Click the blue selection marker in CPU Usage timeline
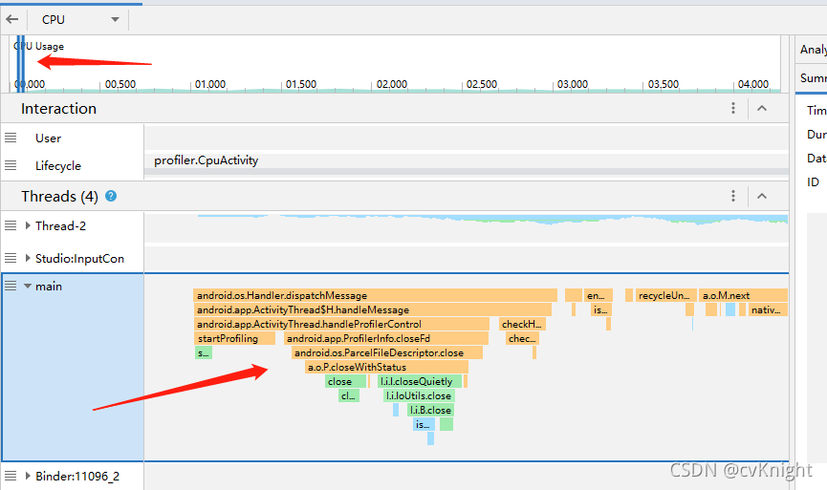The width and height of the screenshot is (827, 490). click(x=21, y=63)
